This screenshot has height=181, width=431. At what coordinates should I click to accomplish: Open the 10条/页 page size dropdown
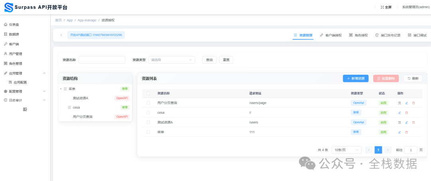346,150
